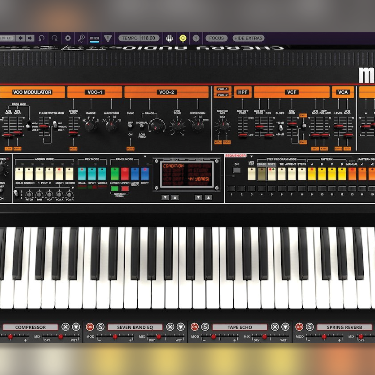This screenshot has width=375, height=375.
Task: Enable Dual key mode
Action: tap(82, 174)
